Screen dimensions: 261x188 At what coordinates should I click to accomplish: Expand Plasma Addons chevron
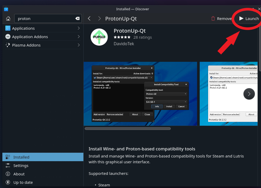pos(79,45)
